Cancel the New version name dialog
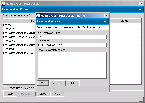 click(57, 83)
